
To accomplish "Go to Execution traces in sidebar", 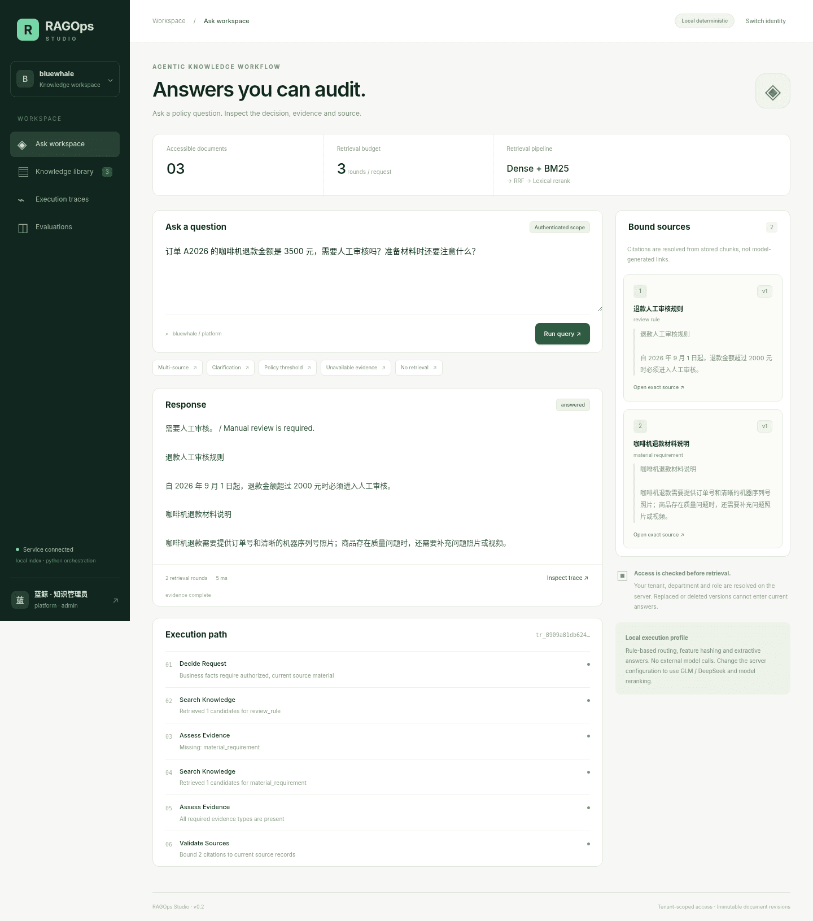I will point(65,199).
